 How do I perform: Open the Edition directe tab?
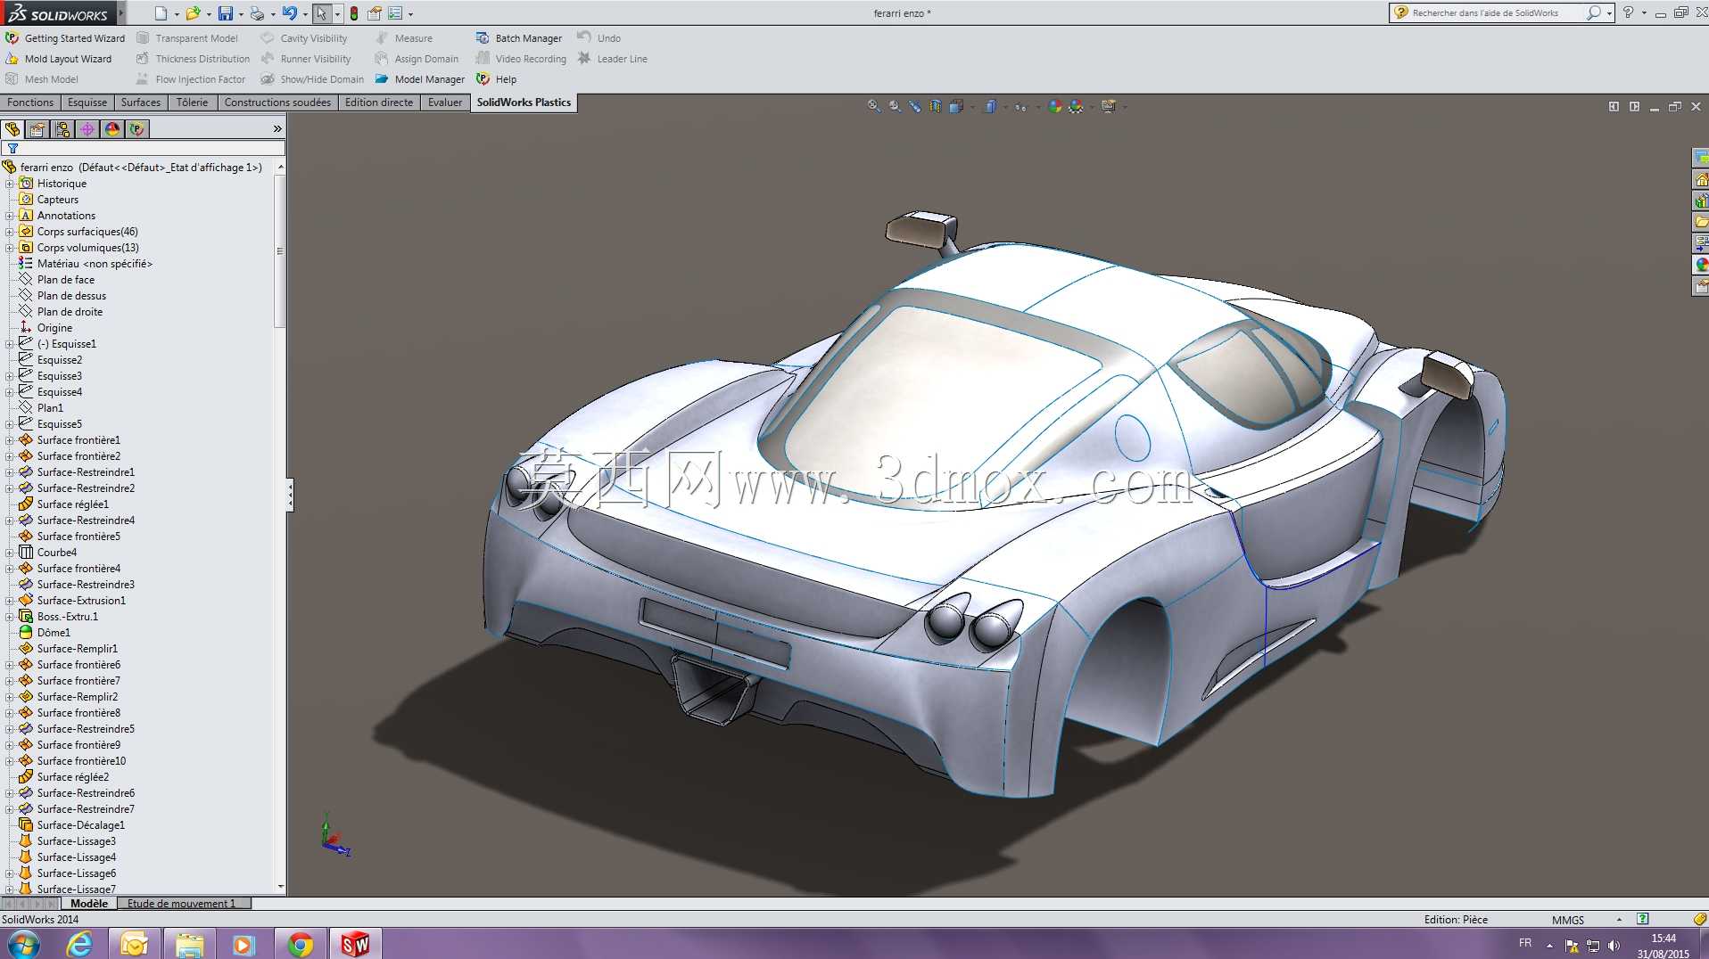click(x=379, y=102)
